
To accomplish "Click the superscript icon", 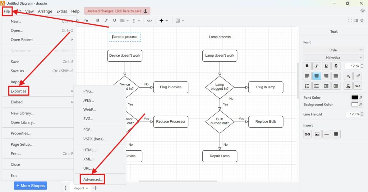I will click(358, 76).
